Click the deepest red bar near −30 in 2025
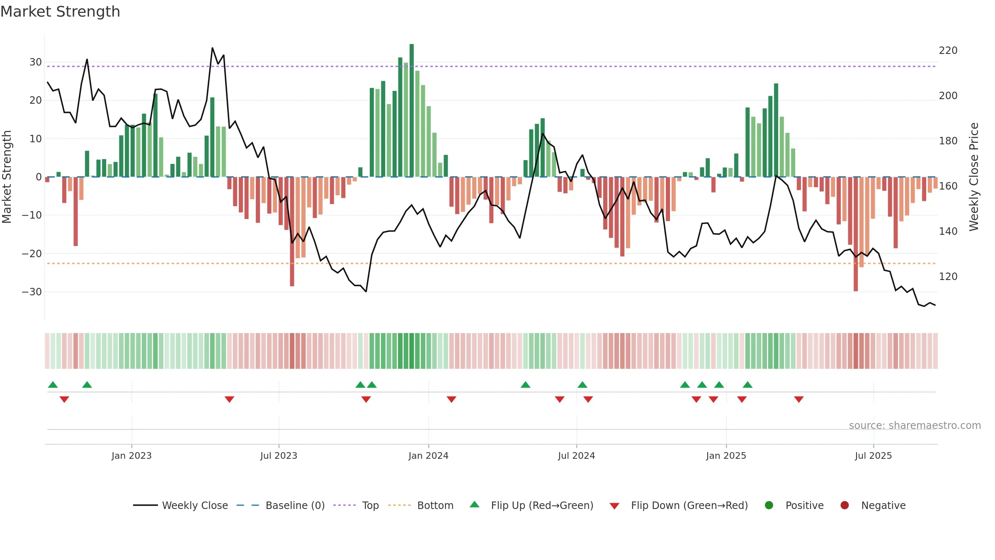Screen dimensions: 995x560 point(856,234)
